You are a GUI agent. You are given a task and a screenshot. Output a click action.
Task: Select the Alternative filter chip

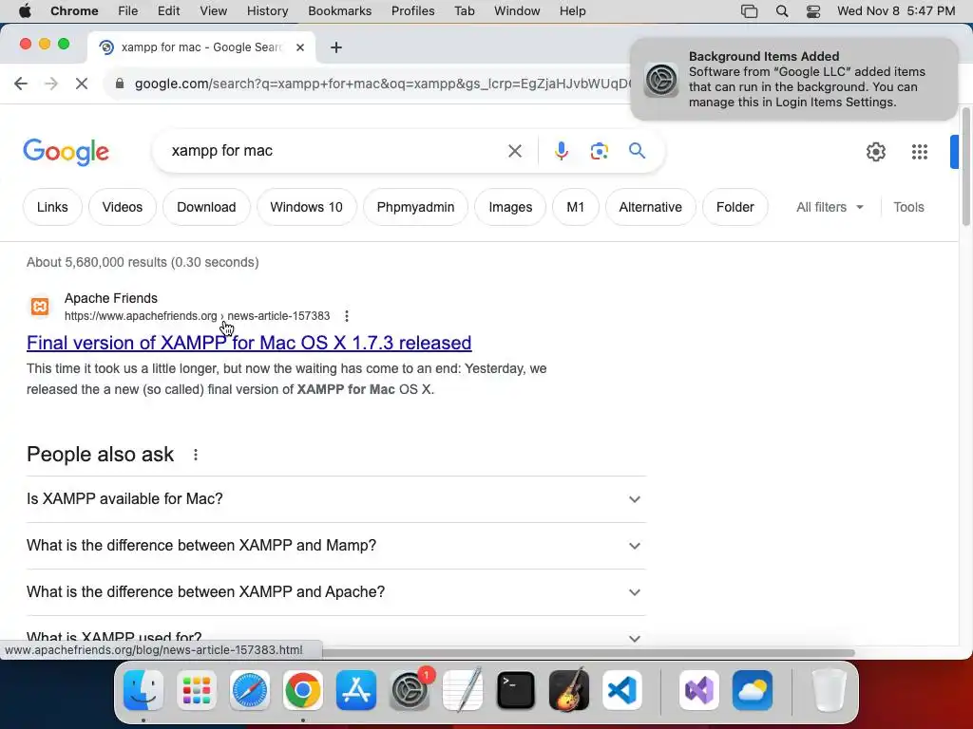[x=650, y=207]
